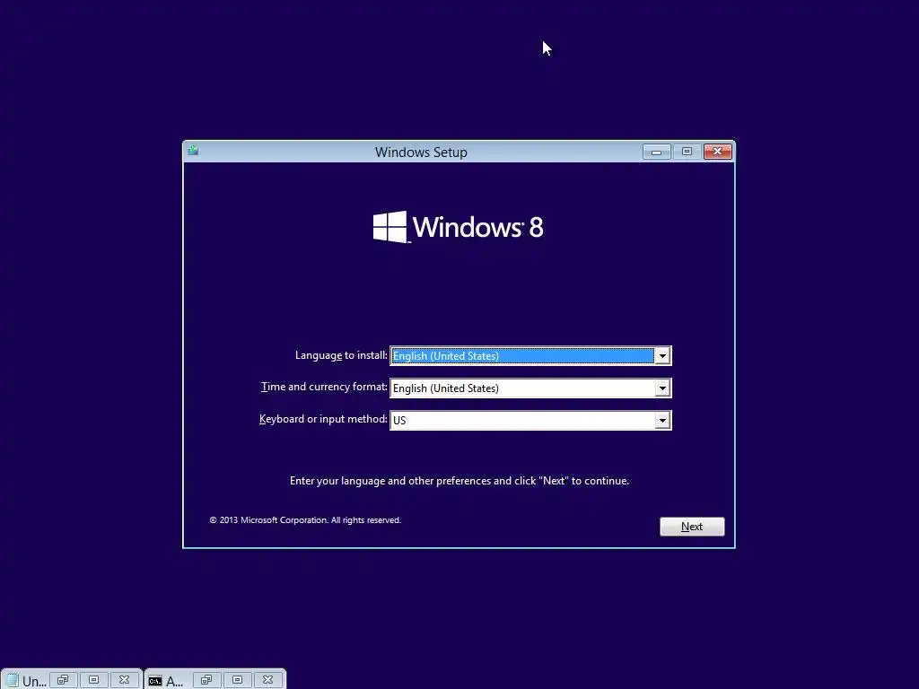Click the command prompt icon of minimized 'A...' window

(154, 680)
